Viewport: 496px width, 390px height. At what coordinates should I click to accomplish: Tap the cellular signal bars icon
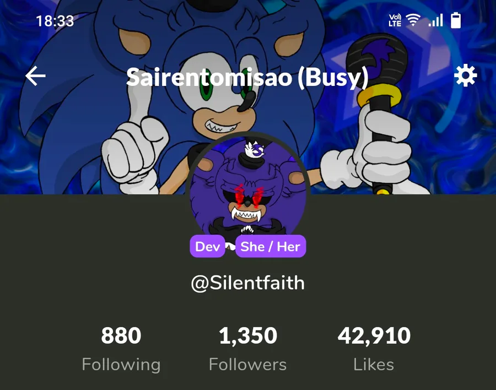435,20
